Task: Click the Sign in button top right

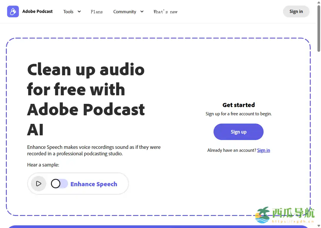Action: [x=296, y=11]
